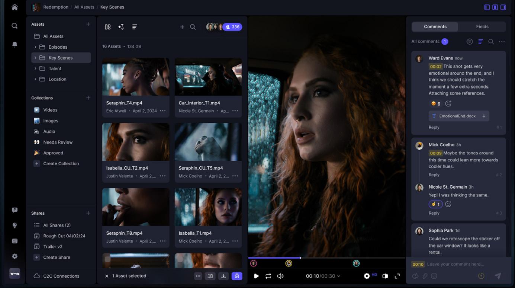515x288 pixels.
Task: Open the help question mark icon
Action: tap(15, 210)
